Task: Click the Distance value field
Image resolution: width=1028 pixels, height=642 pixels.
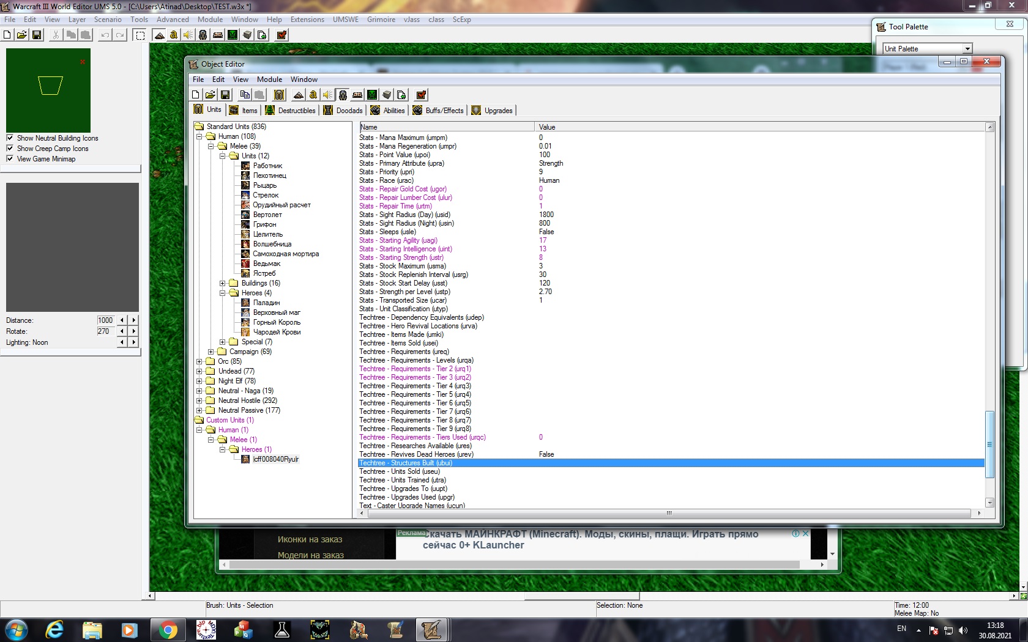Action: tap(105, 320)
